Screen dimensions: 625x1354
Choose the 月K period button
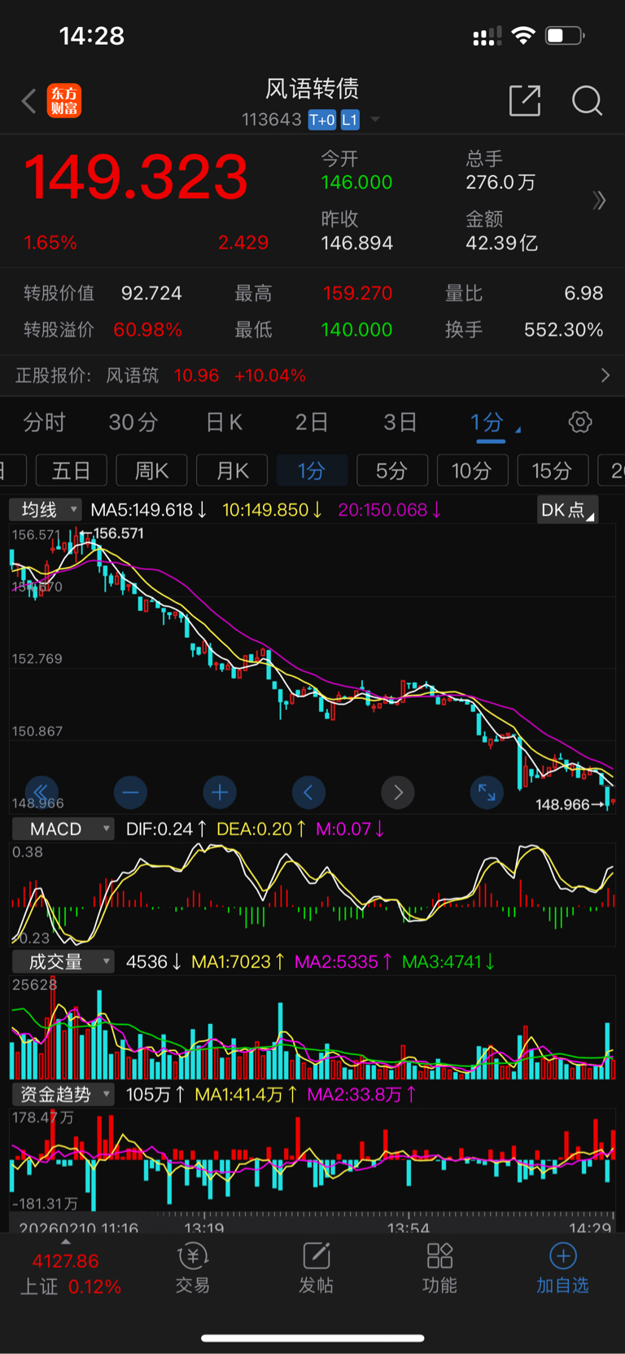click(232, 471)
